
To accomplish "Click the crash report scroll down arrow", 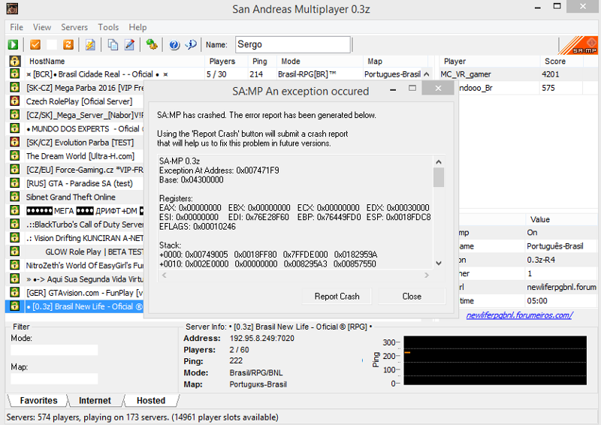I will (x=439, y=264).
